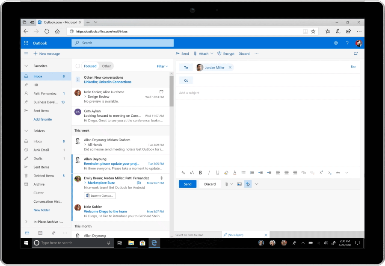Tick the select-all circle beside Focused
Viewport: 385px width, 266px height.
point(78,66)
